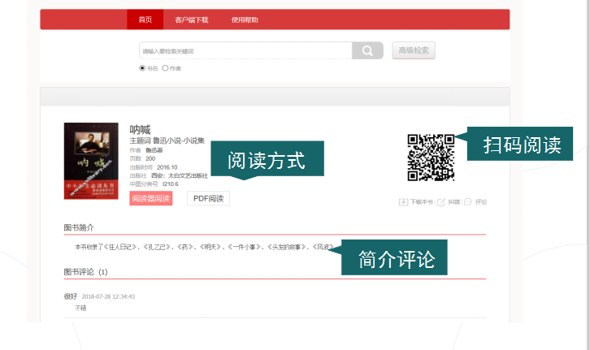Select the 书名 radio button

[142, 68]
